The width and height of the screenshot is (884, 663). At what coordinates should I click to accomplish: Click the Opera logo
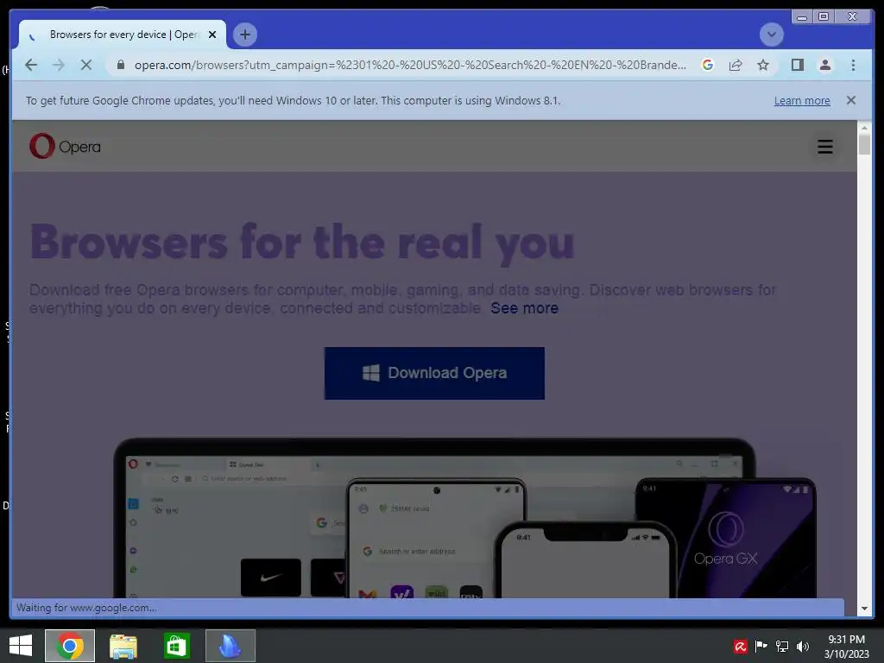[65, 146]
